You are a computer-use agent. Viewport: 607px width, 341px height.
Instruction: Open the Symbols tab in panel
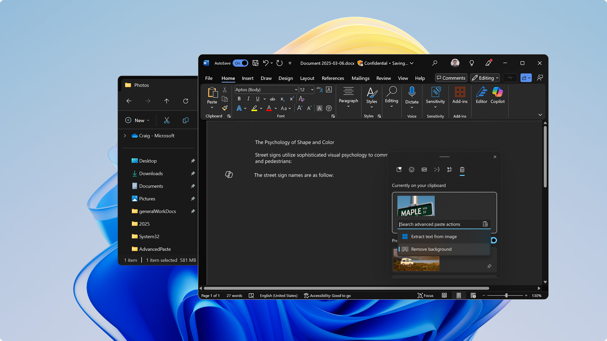tap(450, 170)
